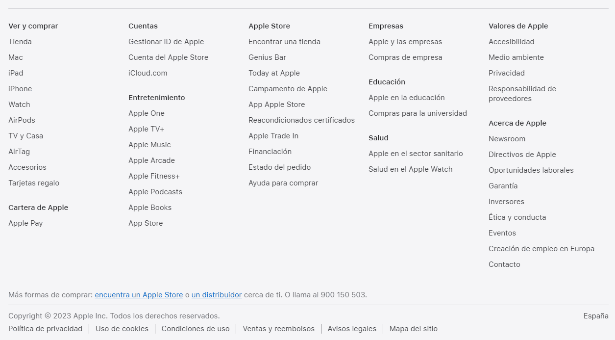Click Reacondicionados certificados
The height and width of the screenshot is (340, 615).
[301, 120]
